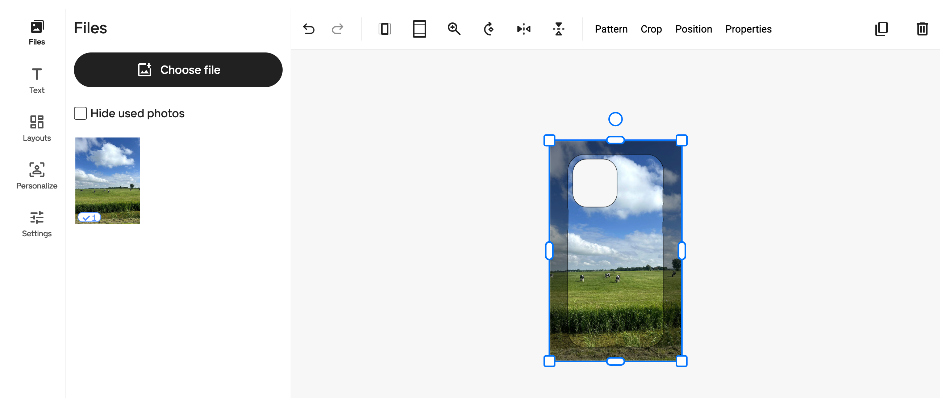Click the undo arrow icon

[x=309, y=29]
